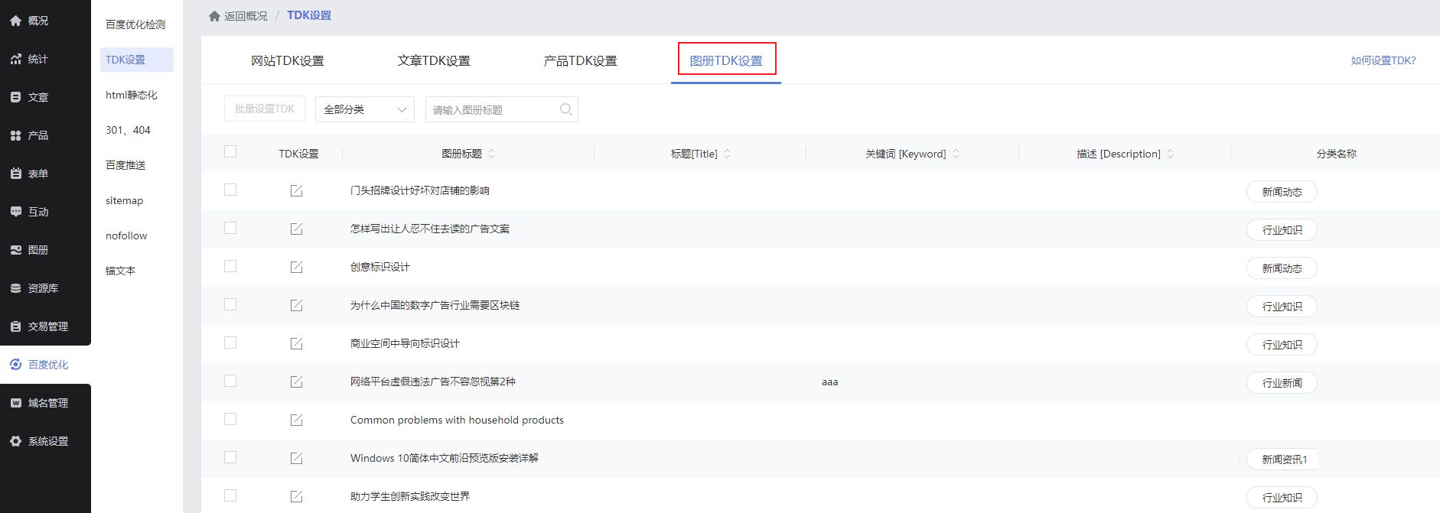Open sitemap in submenu
The image size is (1440, 513).
coord(125,200)
